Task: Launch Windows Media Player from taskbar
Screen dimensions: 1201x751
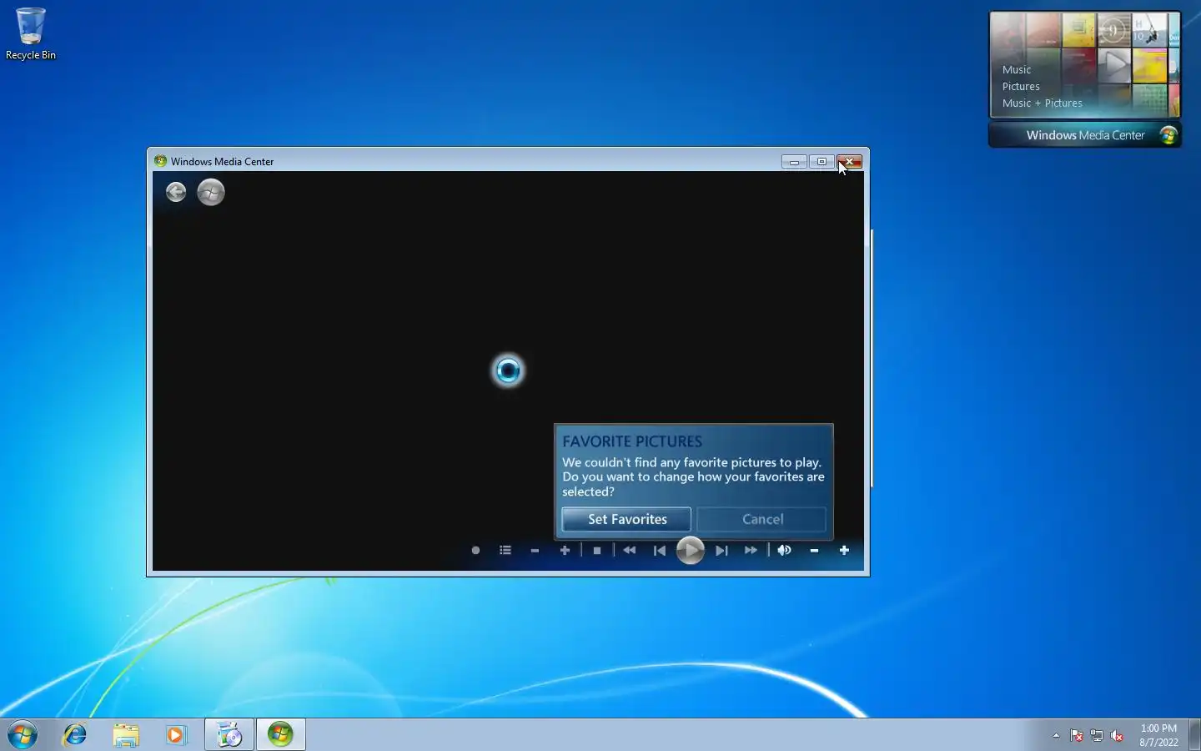Action: click(176, 734)
